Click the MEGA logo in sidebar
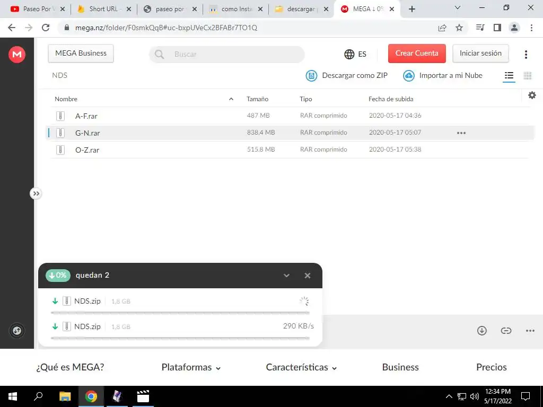543x407 pixels. coord(17,55)
